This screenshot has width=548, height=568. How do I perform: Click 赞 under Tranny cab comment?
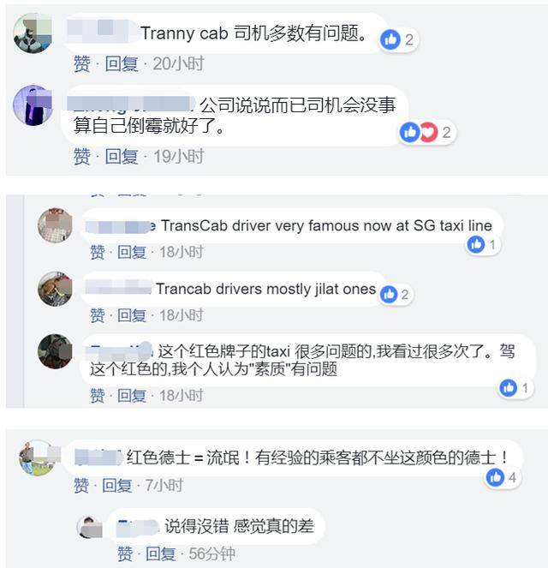[82, 63]
